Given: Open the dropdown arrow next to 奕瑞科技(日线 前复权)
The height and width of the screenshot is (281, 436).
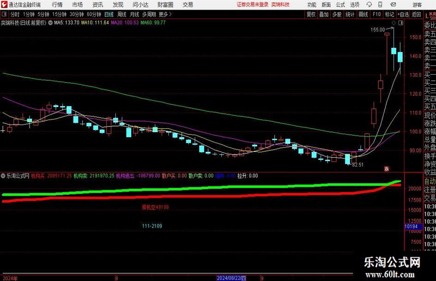Looking at the screenshot, I should pyautogui.click(x=50, y=23).
